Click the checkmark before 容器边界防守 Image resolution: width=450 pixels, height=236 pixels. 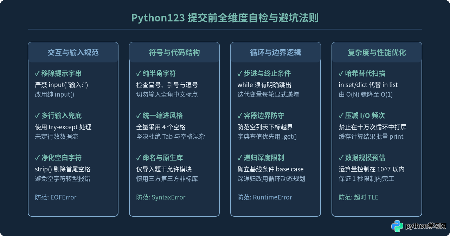[x=240, y=116]
